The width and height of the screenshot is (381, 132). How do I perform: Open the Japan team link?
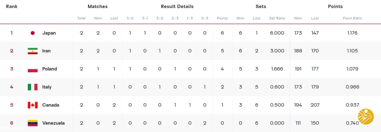49,33
